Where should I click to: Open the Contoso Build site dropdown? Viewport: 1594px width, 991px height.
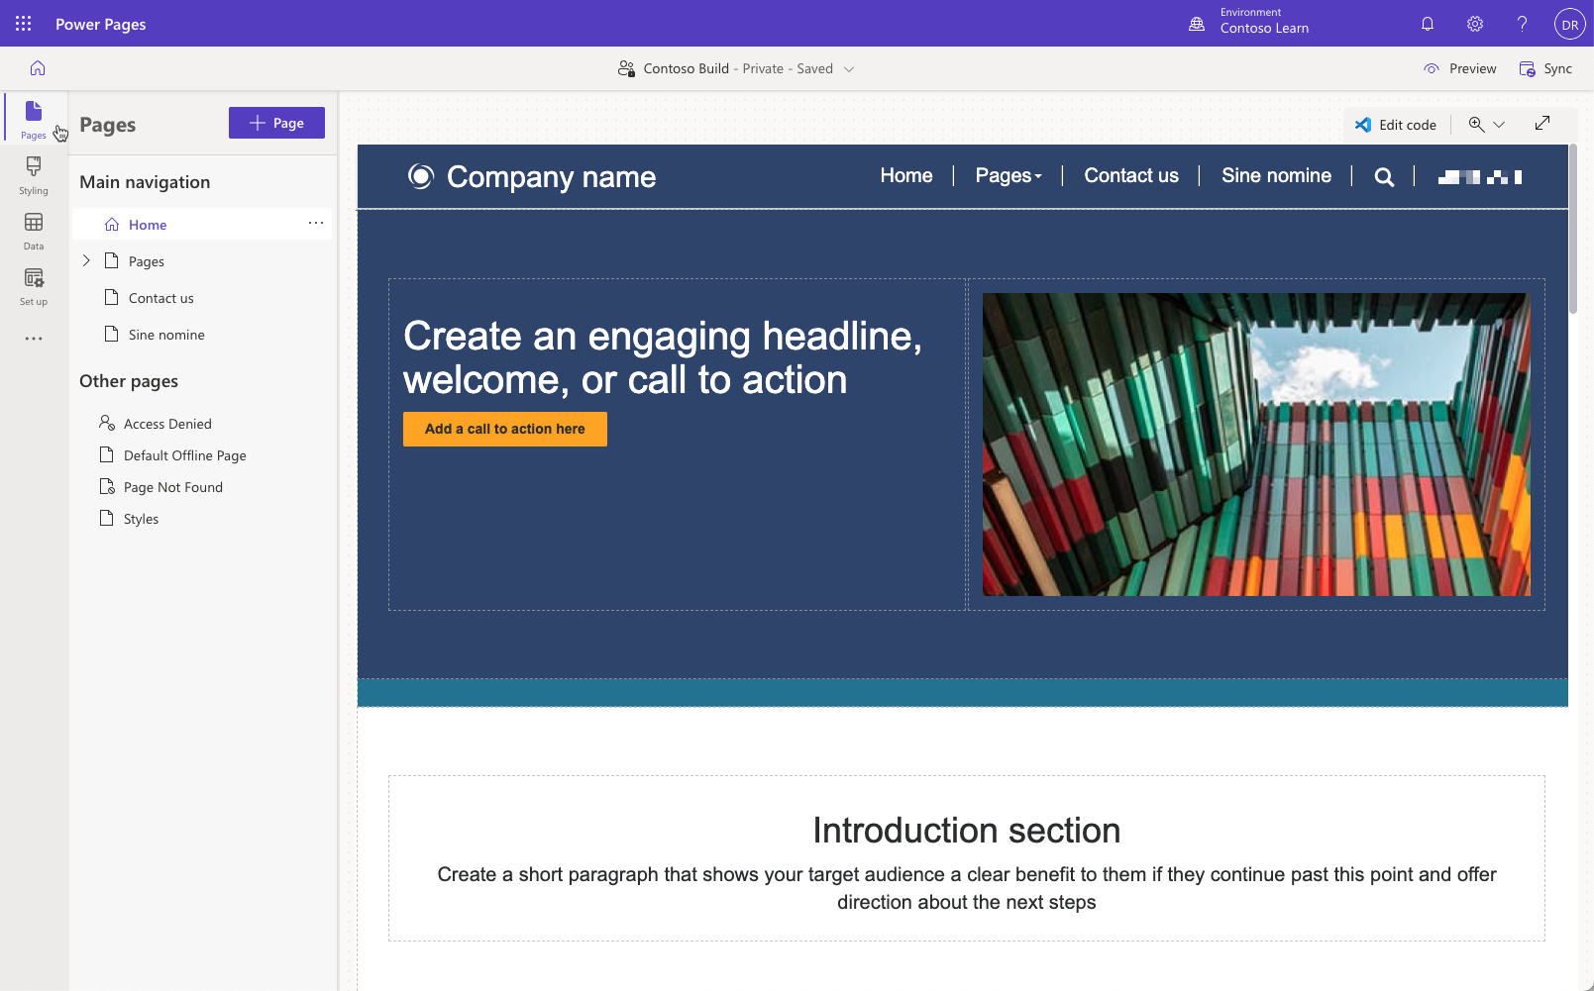click(850, 68)
